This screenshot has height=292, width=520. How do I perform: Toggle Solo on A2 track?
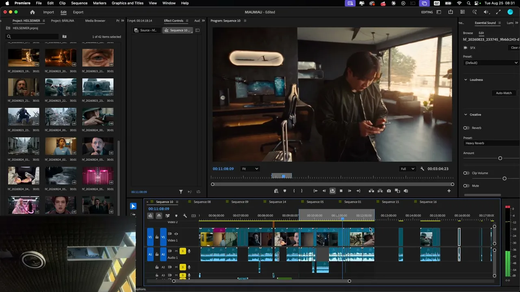[x=183, y=267]
